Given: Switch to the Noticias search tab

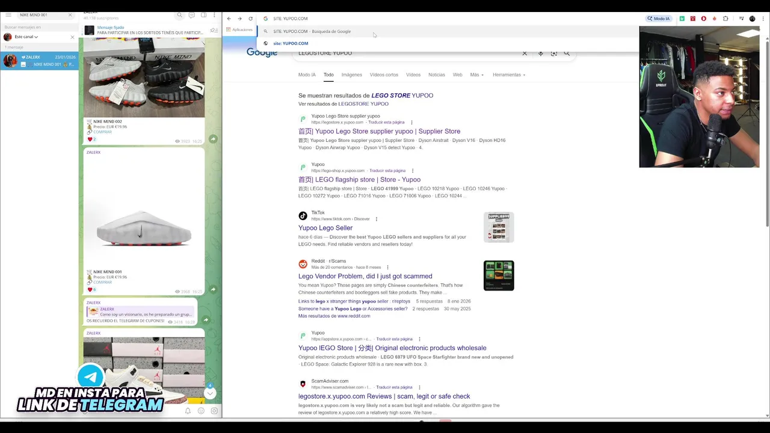Looking at the screenshot, I should click(x=437, y=75).
